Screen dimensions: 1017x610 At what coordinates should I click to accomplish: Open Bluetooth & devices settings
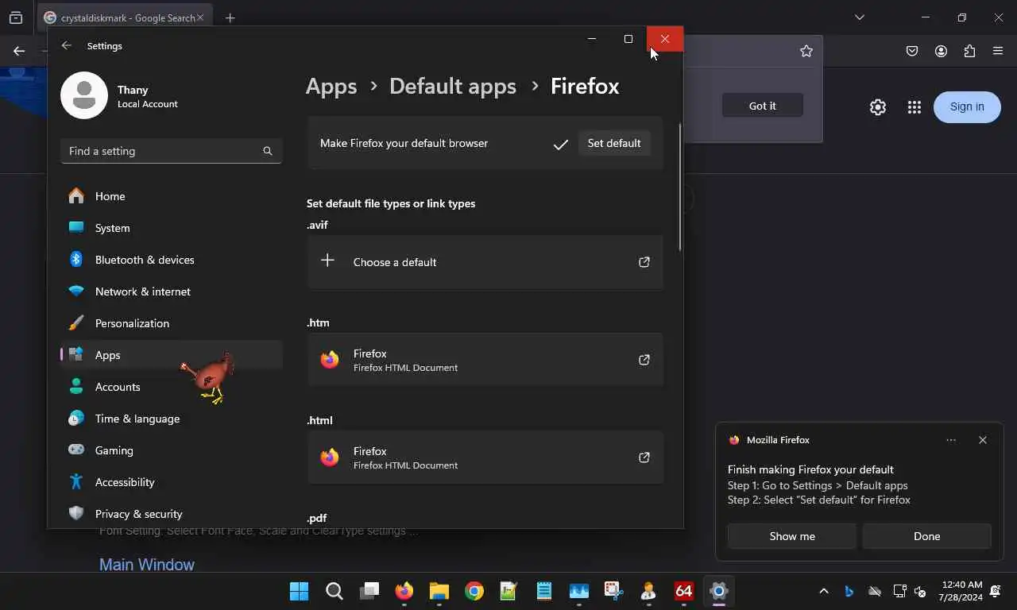[x=171, y=260]
